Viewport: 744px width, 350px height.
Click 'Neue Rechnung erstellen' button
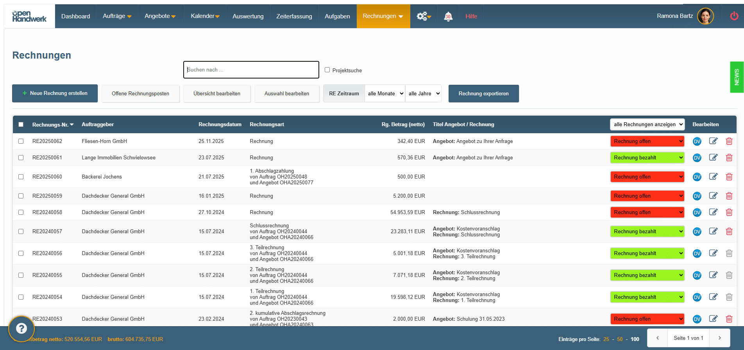tap(55, 94)
